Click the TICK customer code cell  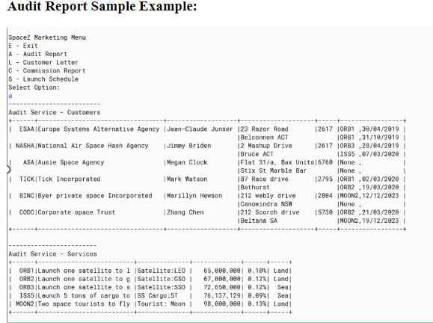pos(27,179)
